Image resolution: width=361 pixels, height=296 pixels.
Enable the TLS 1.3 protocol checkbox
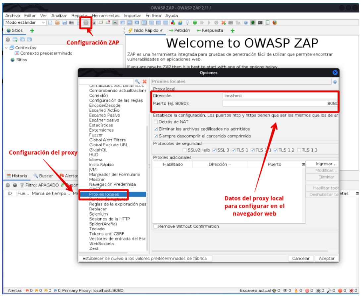(299, 150)
